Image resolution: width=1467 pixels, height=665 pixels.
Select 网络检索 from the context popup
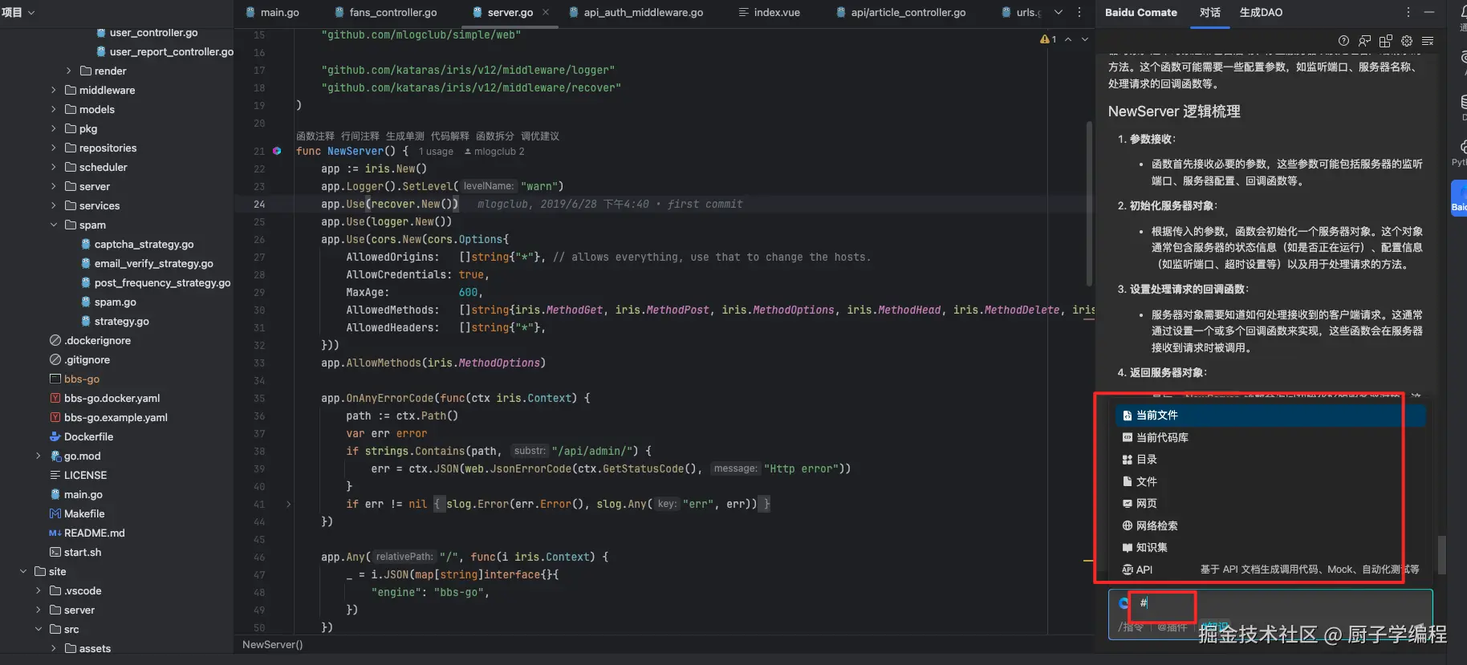pos(1156,525)
